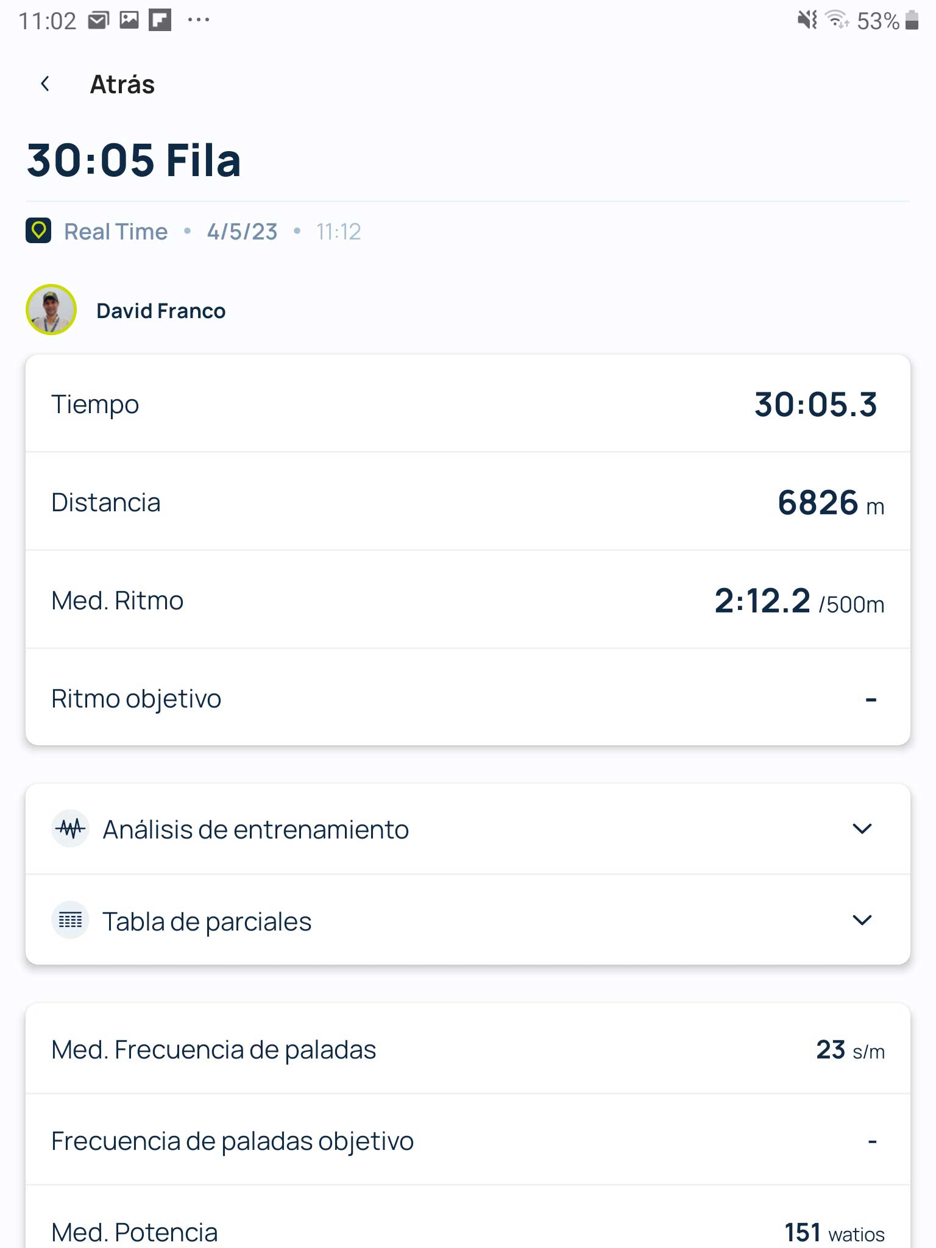936x1248 pixels.
Task: Tap the muted sound status icon
Action: [808, 21]
